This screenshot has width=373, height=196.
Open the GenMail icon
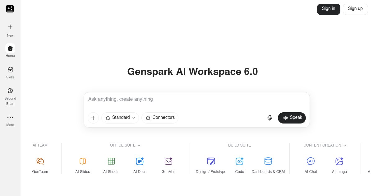click(x=168, y=161)
